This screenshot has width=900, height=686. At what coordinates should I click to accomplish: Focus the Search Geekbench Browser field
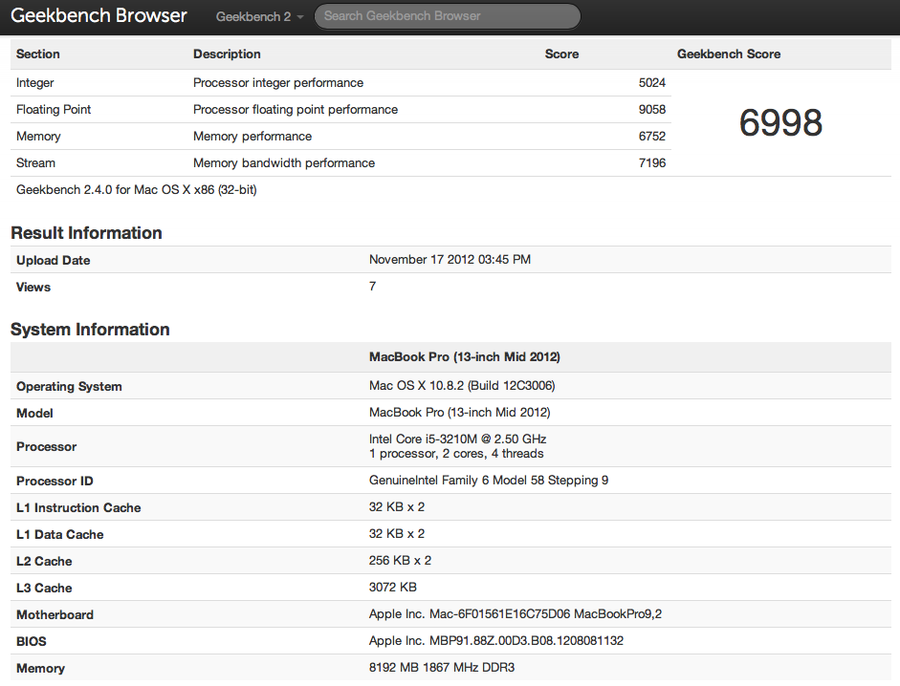click(x=448, y=16)
